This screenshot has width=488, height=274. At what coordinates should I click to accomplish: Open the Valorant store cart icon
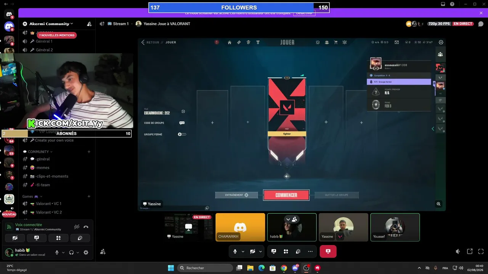click(x=336, y=42)
